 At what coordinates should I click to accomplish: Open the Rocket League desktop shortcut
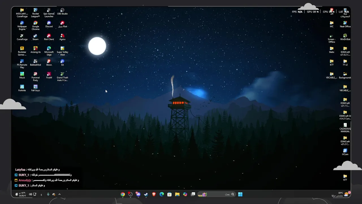click(35, 13)
